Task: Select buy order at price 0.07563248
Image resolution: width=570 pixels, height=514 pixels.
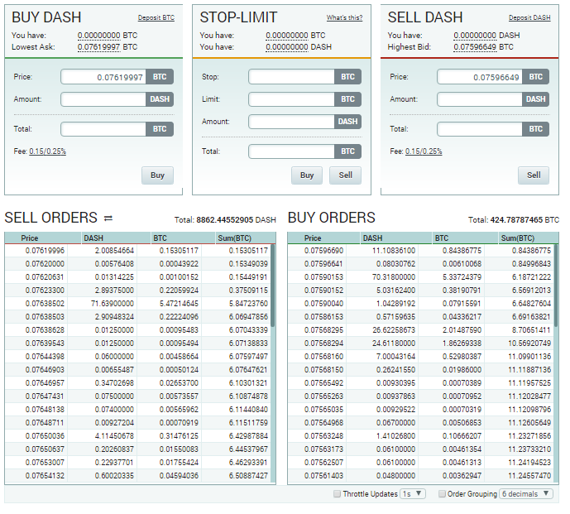Action: point(421,436)
